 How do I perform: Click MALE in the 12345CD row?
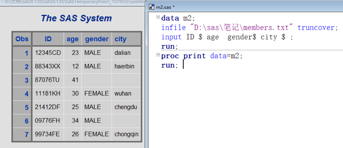click(92, 53)
